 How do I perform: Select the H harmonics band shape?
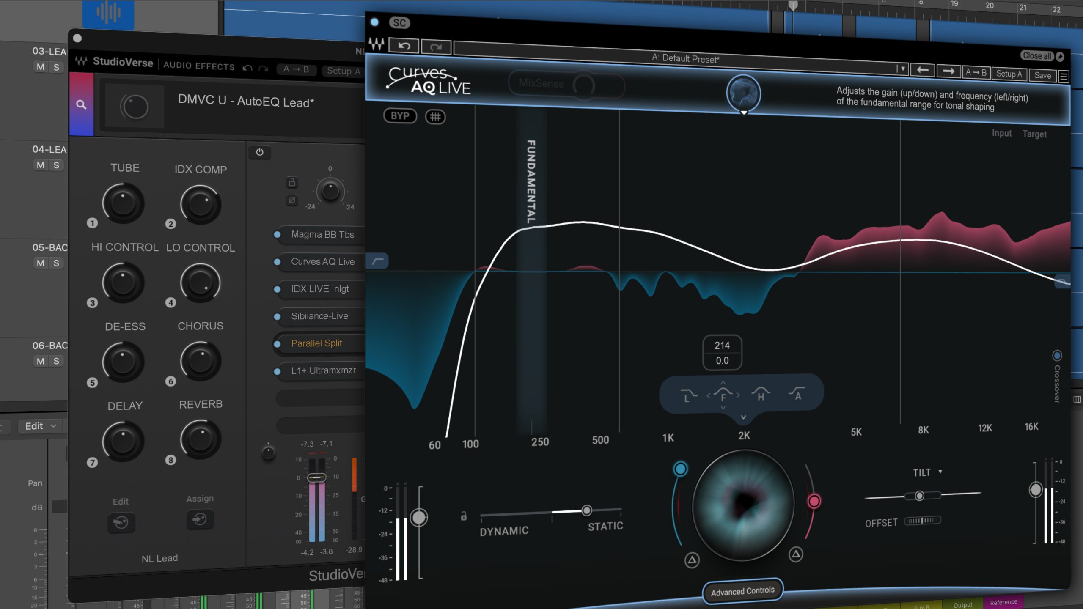click(761, 394)
